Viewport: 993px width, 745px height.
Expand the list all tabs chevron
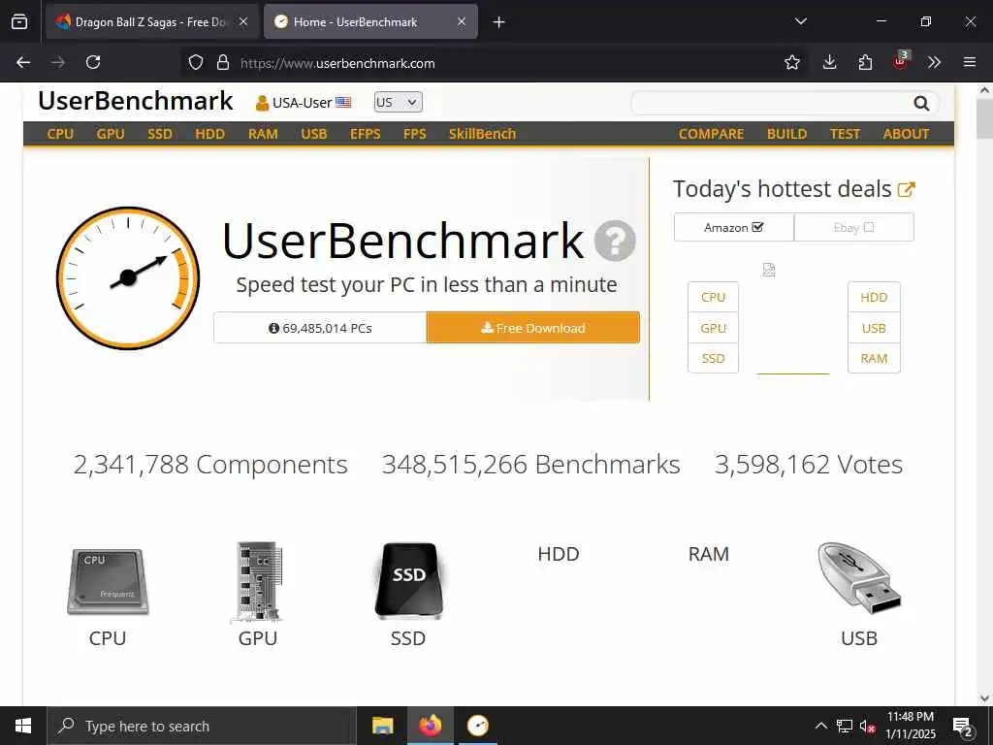(x=800, y=21)
